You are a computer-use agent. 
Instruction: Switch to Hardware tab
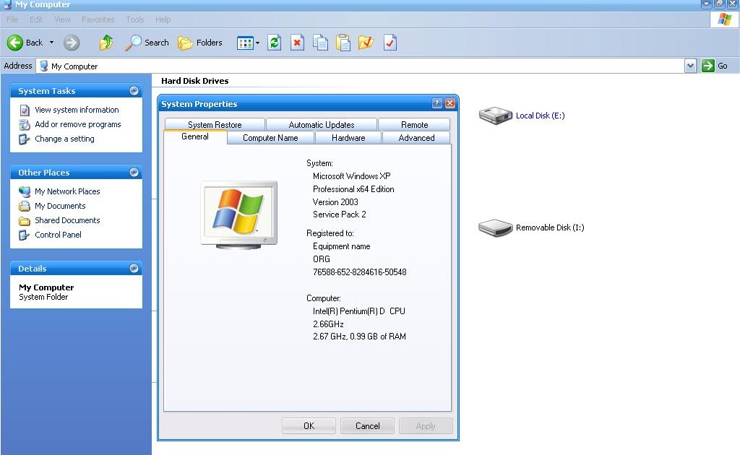pyautogui.click(x=348, y=138)
